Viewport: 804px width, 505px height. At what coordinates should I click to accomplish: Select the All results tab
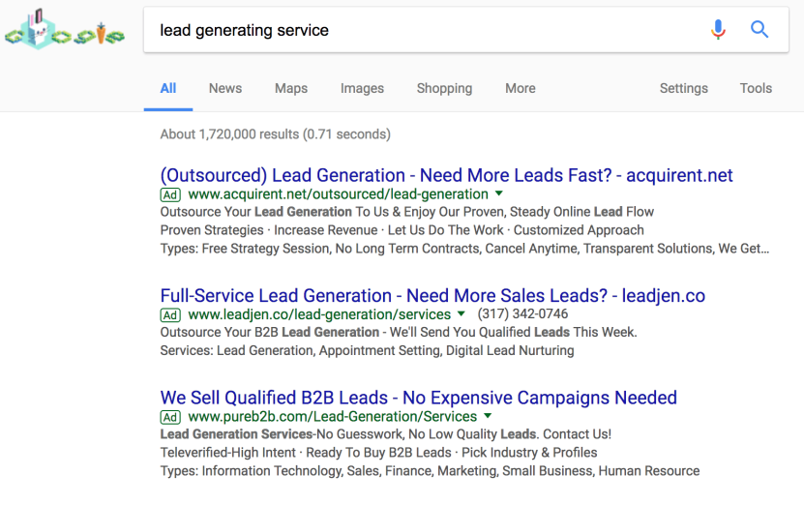click(168, 88)
